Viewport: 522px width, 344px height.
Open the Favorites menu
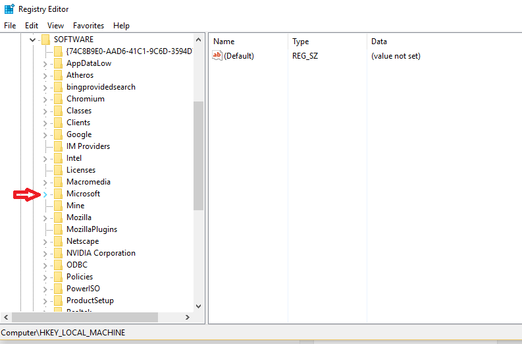point(89,26)
